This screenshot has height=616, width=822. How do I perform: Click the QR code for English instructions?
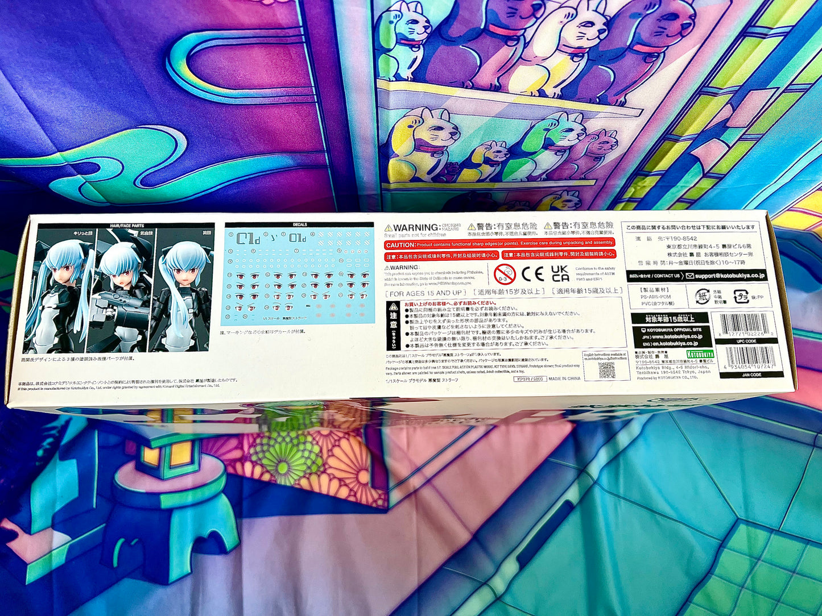point(606,371)
